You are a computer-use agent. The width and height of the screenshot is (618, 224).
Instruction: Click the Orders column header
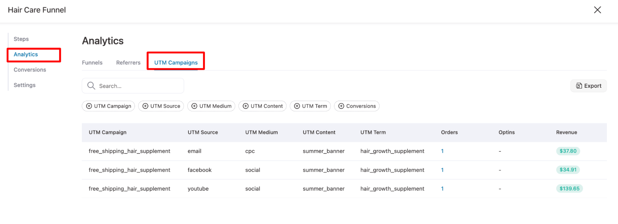[x=450, y=132]
